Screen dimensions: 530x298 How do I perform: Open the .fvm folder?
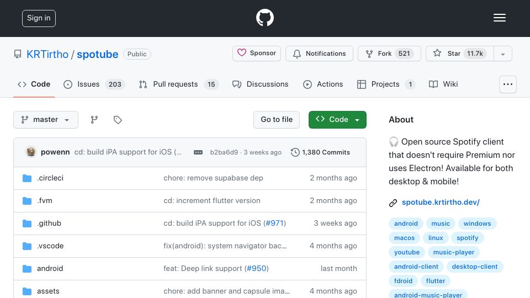[44, 201]
